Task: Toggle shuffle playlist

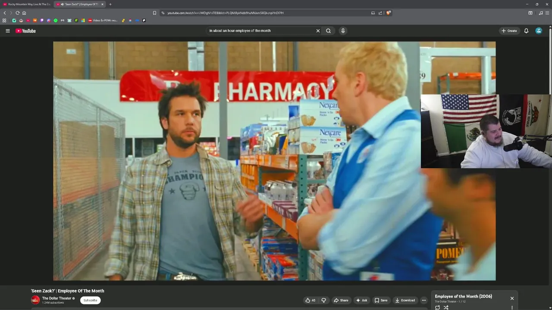Action: (x=446, y=307)
